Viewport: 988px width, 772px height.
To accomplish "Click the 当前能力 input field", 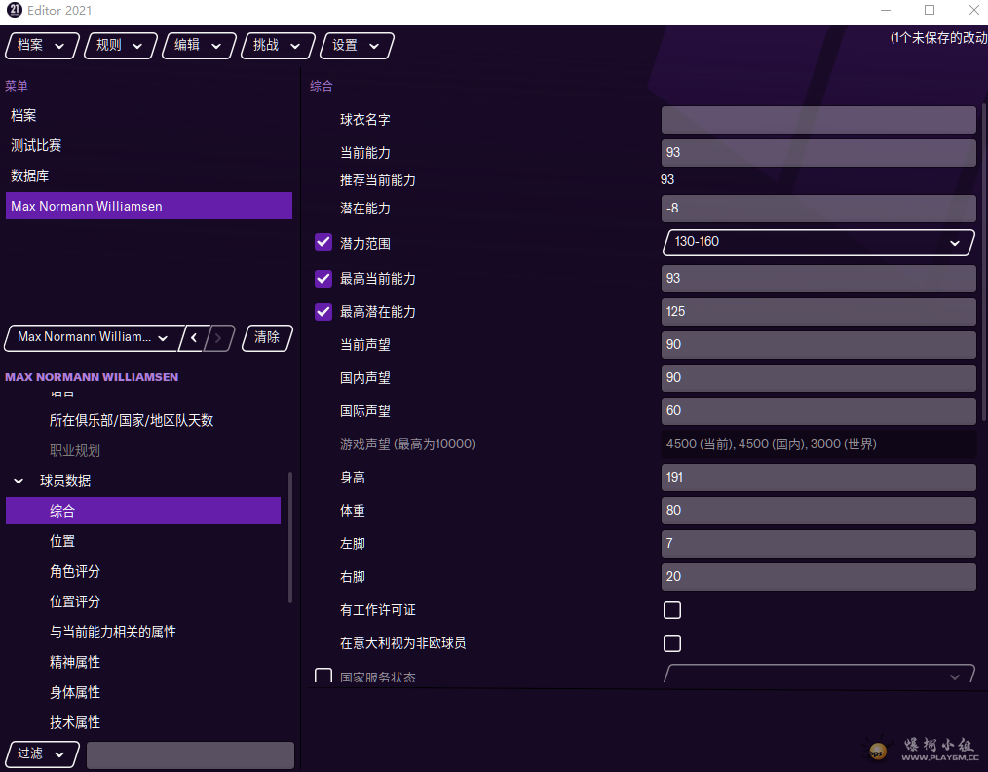I will tap(817, 153).
